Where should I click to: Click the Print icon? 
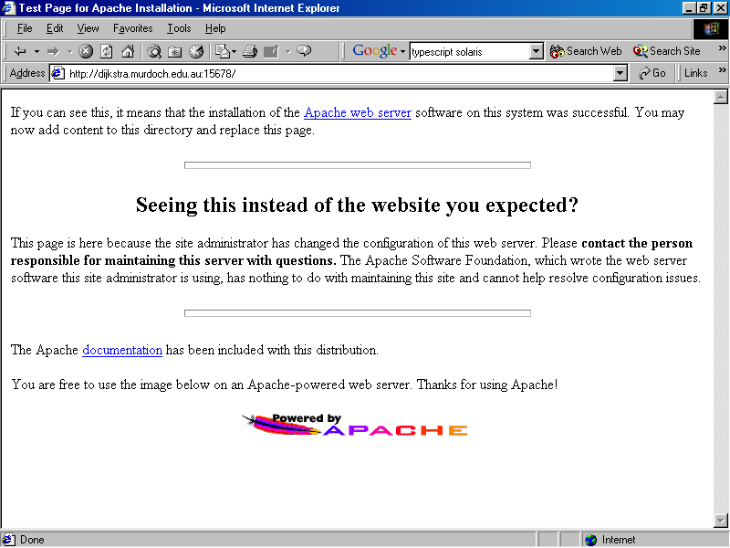point(250,51)
